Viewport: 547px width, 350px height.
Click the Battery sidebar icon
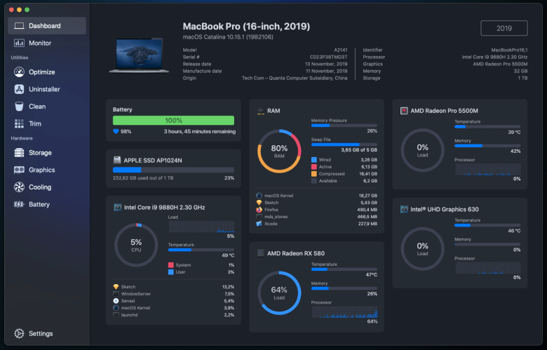pyautogui.click(x=19, y=205)
